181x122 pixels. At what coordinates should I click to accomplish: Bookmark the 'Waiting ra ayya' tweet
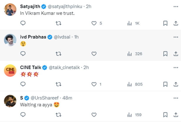(165, 115)
